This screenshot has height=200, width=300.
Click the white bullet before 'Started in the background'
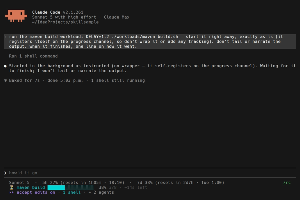[x=5, y=66]
